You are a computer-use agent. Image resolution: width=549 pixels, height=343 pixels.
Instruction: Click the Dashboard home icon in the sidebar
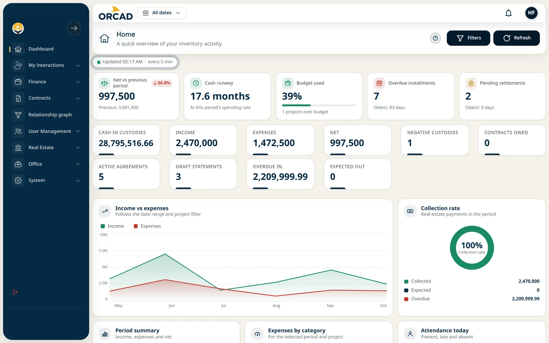18,49
